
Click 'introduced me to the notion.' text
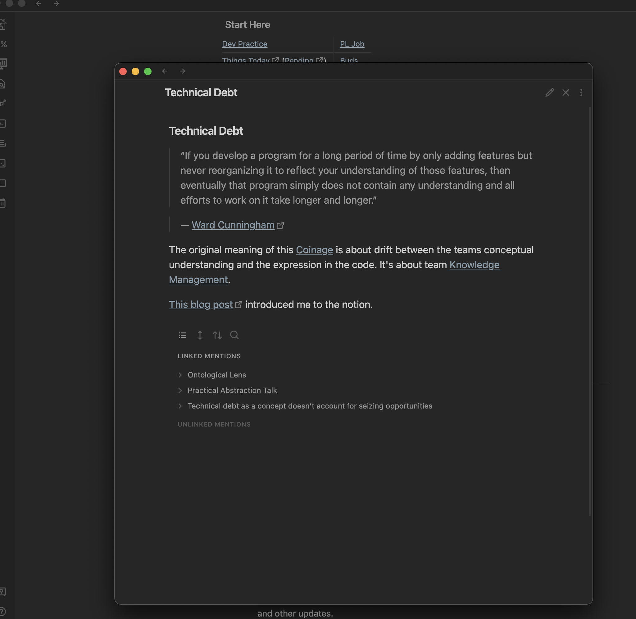click(x=309, y=304)
